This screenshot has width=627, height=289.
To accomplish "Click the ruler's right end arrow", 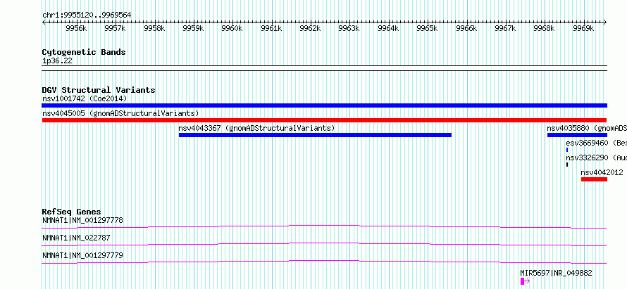I will (x=605, y=22).
